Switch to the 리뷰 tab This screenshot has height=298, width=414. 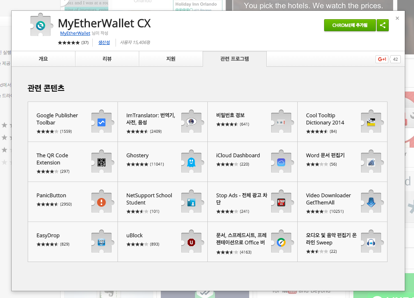click(x=107, y=59)
